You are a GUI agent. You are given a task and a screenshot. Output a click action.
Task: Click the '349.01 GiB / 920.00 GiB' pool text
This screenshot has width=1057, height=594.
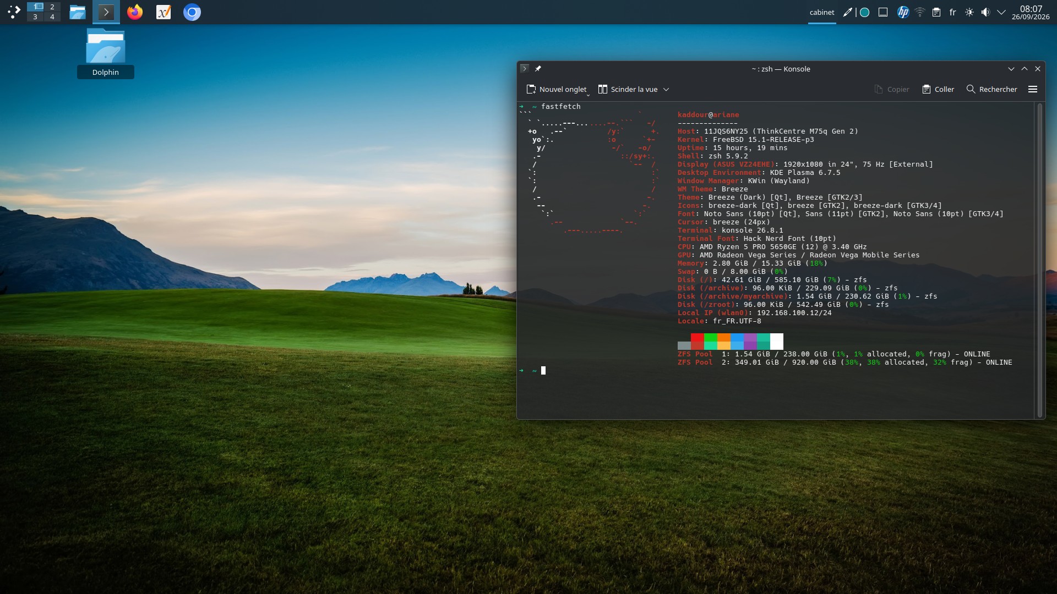[785, 362]
